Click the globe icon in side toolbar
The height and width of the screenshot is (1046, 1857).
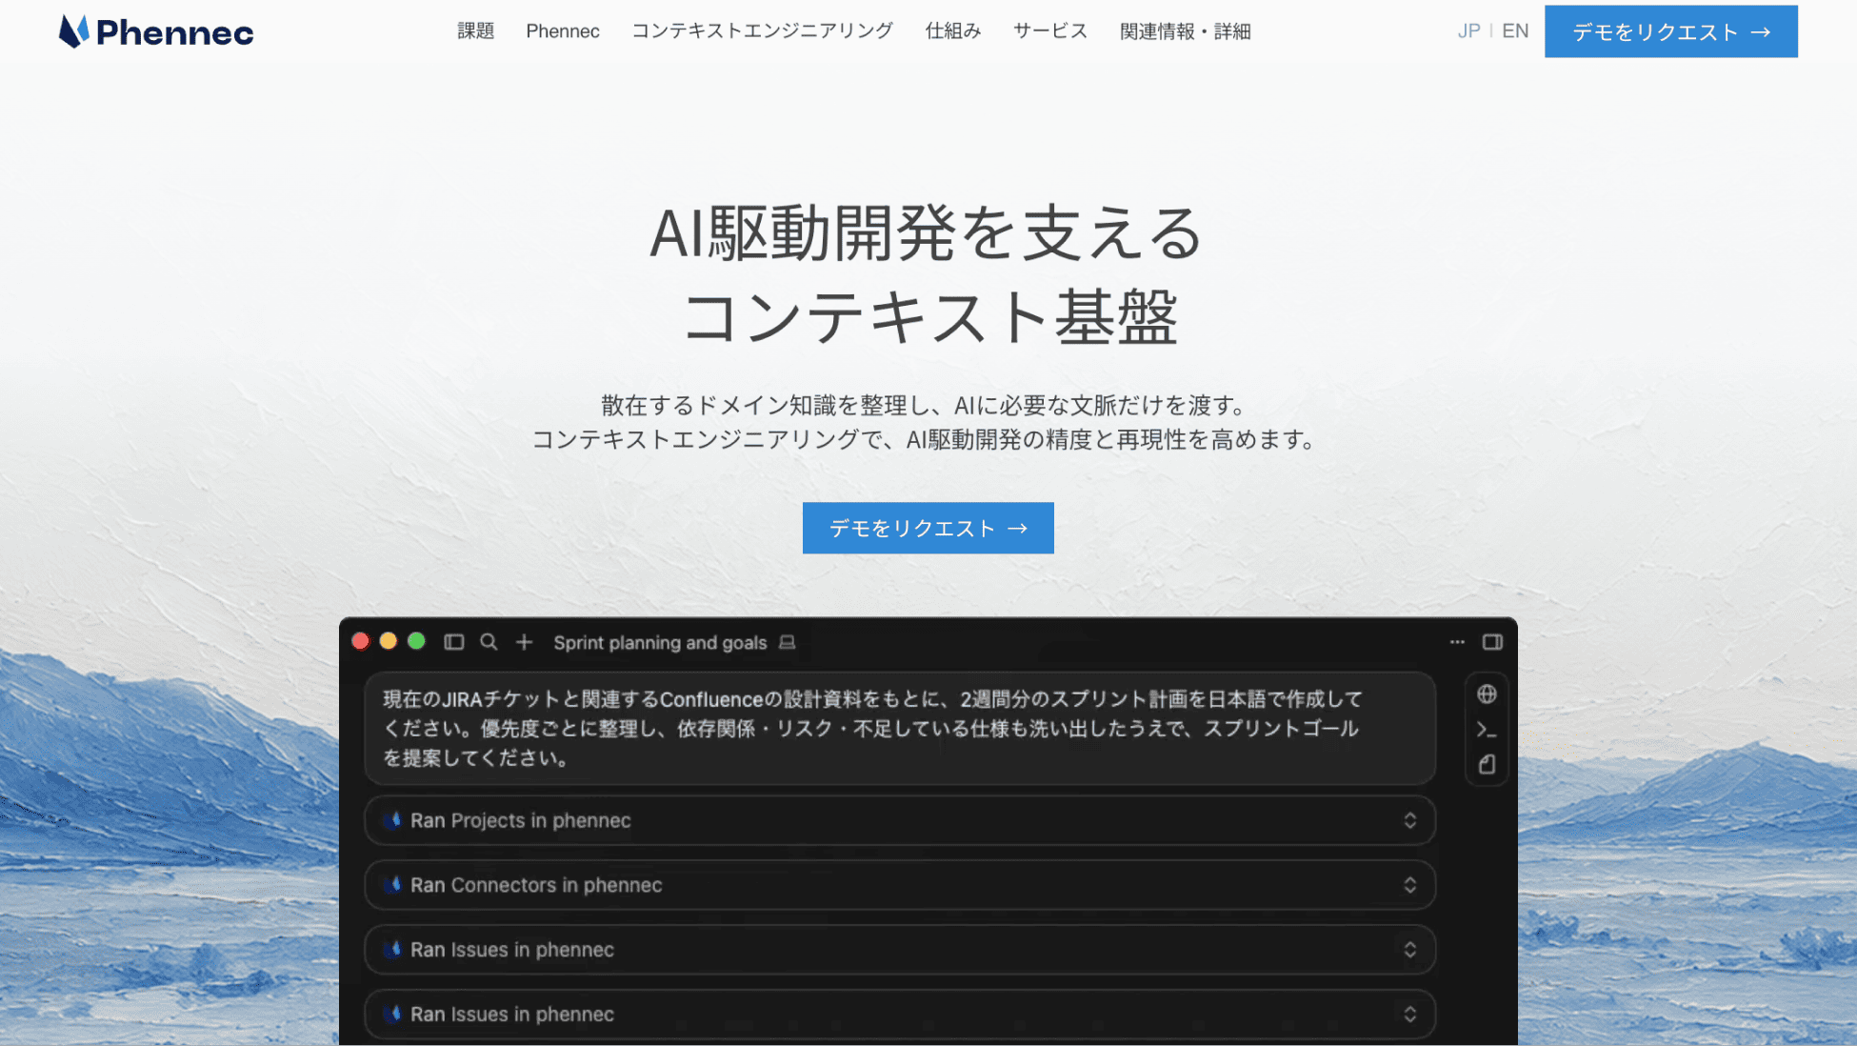[x=1487, y=694]
